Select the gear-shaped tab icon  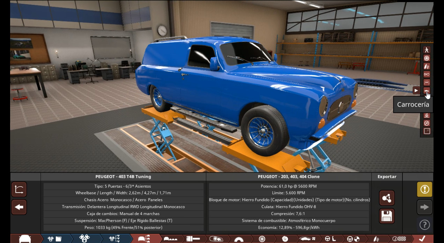(239, 238)
